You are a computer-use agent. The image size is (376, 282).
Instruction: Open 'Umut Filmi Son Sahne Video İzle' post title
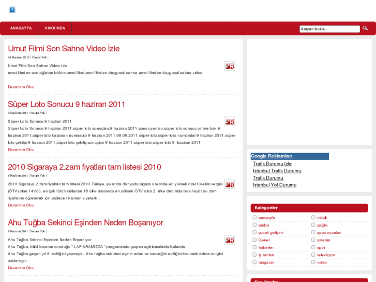coord(64,49)
